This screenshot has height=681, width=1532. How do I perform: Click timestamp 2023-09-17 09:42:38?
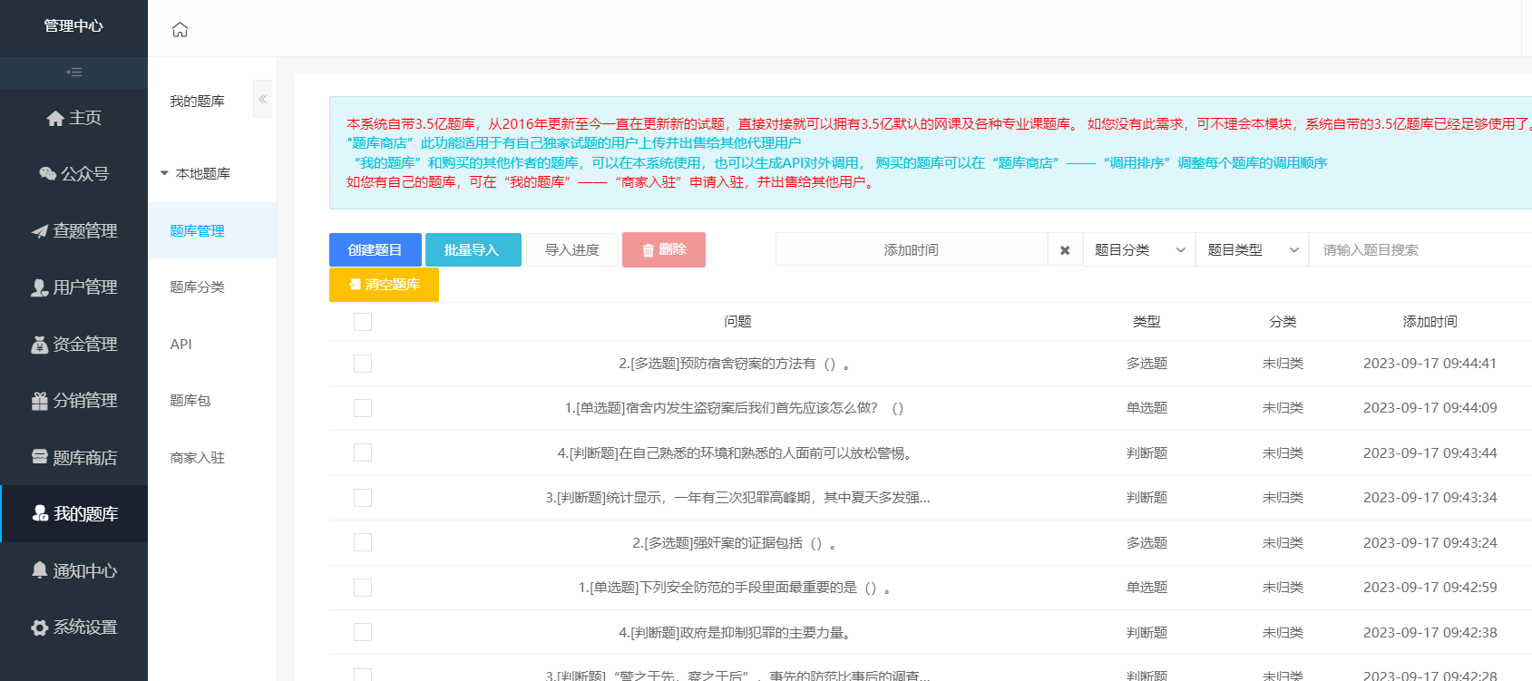click(x=1430, y=632)
